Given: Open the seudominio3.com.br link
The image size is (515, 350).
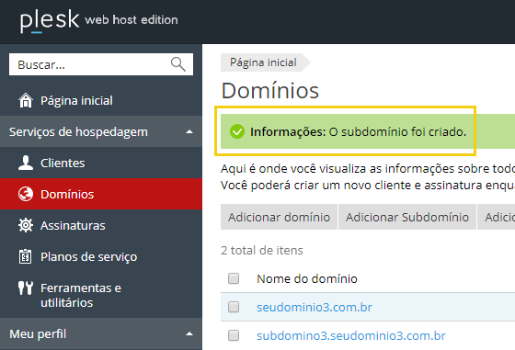Looking at the screenshot, I should coord(315,308).
